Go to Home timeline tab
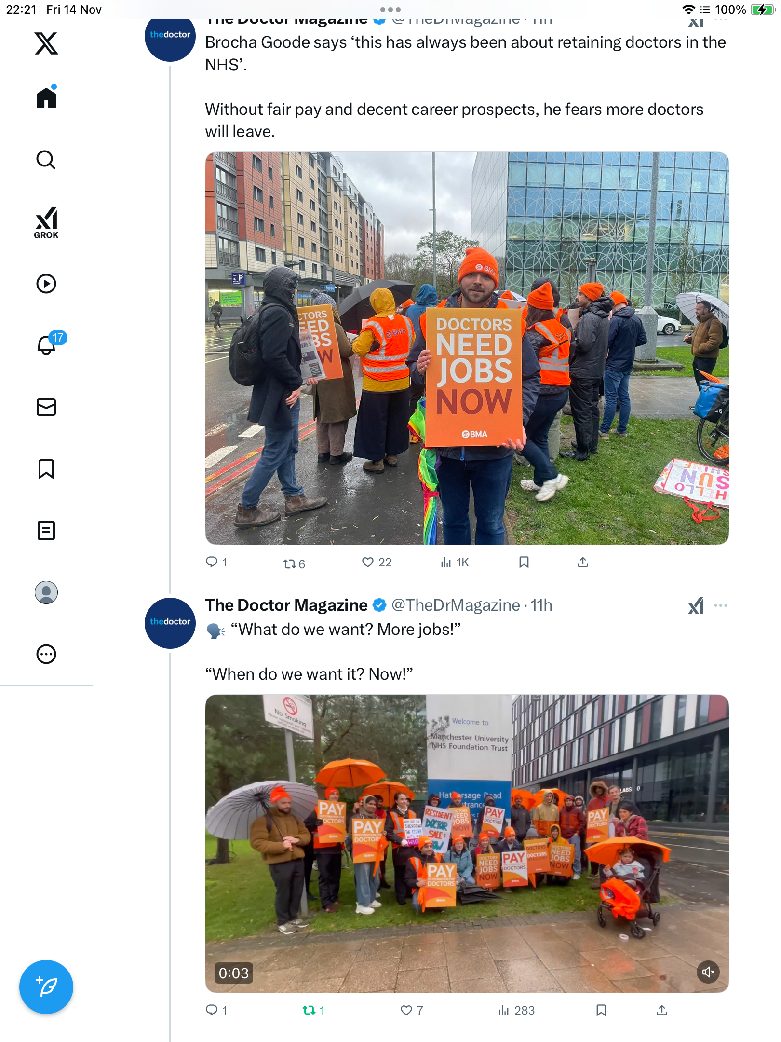This screenshot has height=1042, width=781. coord(46,97)
